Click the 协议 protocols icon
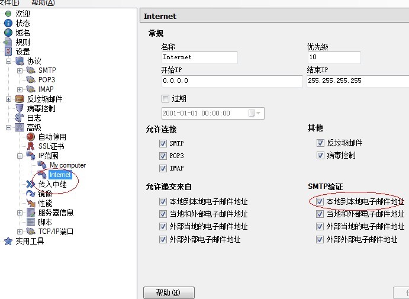 coord(20,61)
